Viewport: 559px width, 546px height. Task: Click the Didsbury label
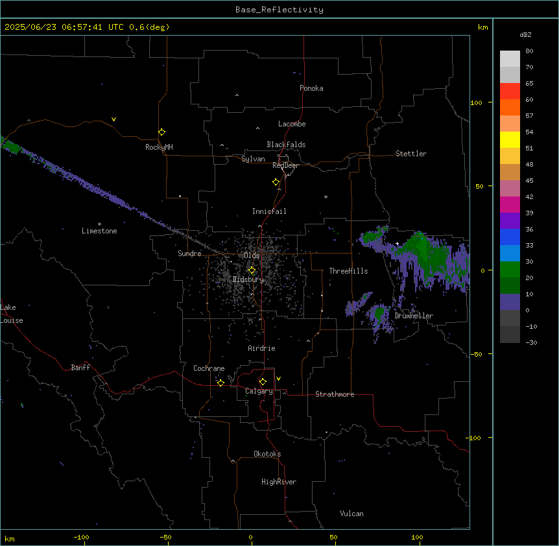(248, 279)
